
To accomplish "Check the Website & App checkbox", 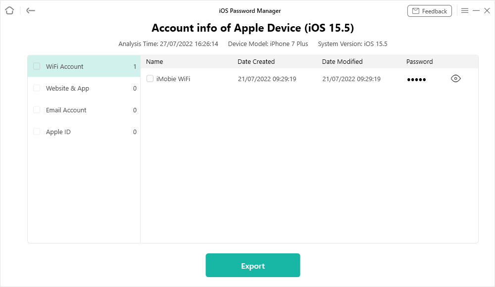I will point(37,88).
